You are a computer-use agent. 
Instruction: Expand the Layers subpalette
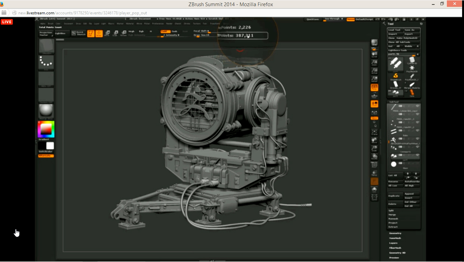point(393,243)
